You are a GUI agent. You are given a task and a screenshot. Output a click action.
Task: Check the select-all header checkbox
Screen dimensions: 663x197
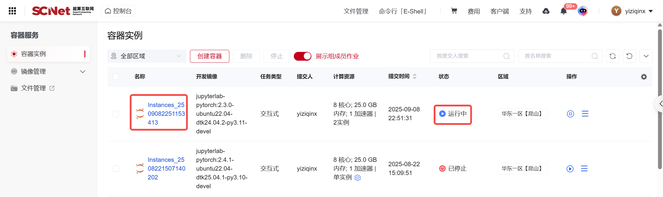pyautogui.click(x=116, y=77)
